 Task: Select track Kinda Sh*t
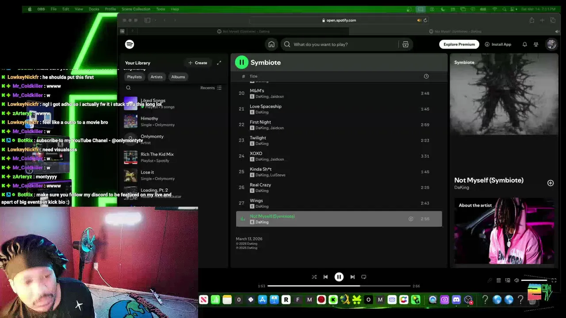[339, 172]
